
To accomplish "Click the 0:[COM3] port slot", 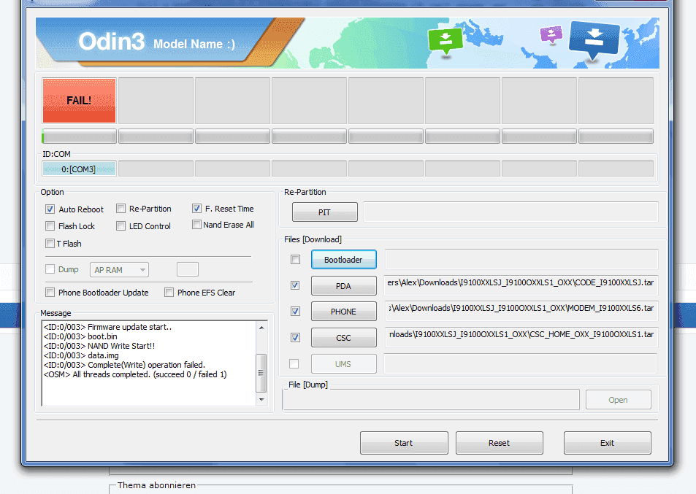I will pyautogui.click(x=79, y=169).
